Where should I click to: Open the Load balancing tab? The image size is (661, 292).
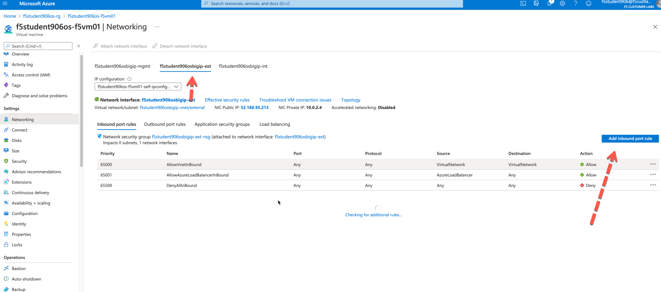275,124
